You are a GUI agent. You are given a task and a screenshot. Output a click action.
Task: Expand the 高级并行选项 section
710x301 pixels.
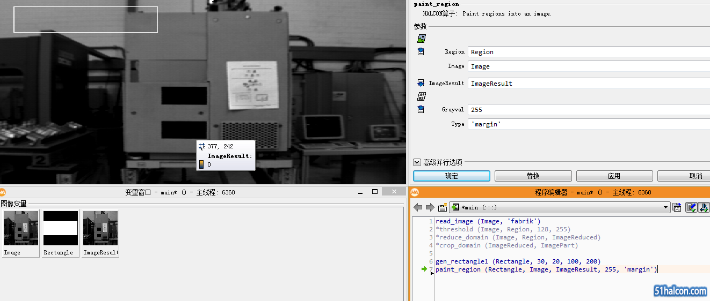[417, 162]
